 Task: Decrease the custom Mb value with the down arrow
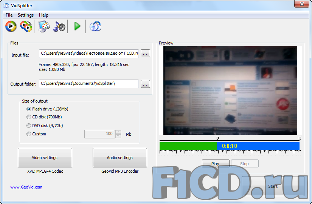point(118,136)
